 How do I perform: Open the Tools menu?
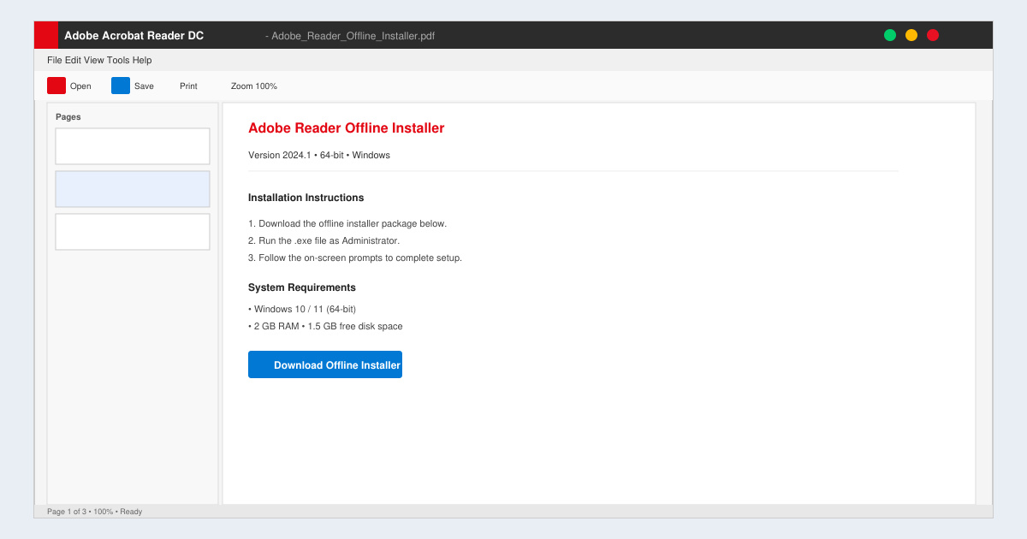118,61
